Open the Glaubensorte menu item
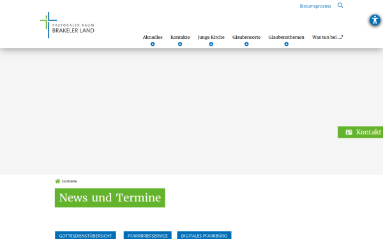383x239 pixels. pos(246,38)
